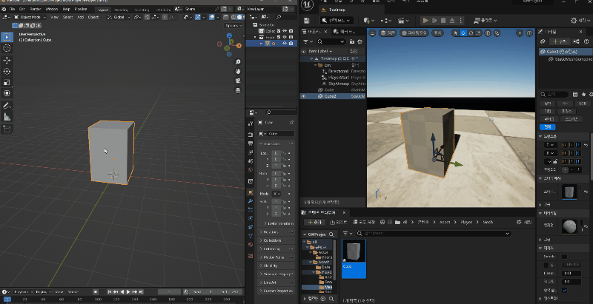Screen dimensions: 593x304
Task: Select the Scale tool in Blender toolbar
Action: coord(7,82)
